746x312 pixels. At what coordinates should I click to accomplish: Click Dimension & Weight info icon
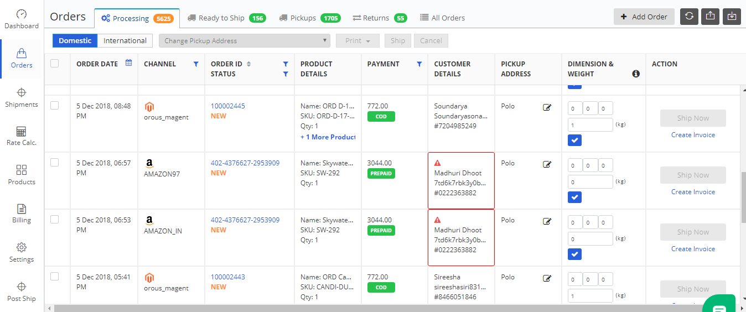point(636,74)
